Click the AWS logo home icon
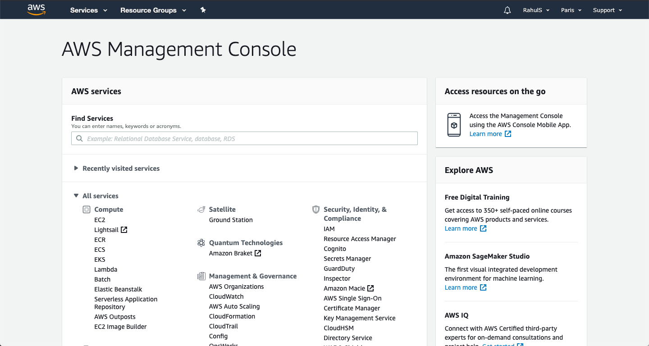Screen dimensions: 649x346 pos(37,10)
